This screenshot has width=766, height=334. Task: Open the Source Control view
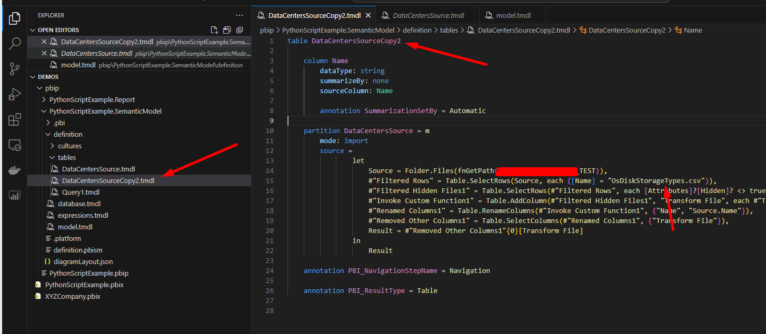[15, 69]
